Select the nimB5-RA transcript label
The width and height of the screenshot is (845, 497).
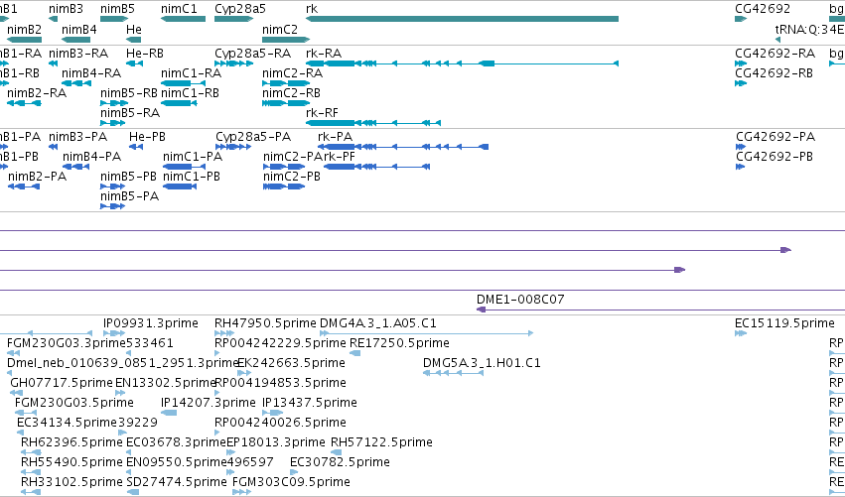[x=130, y=113]
